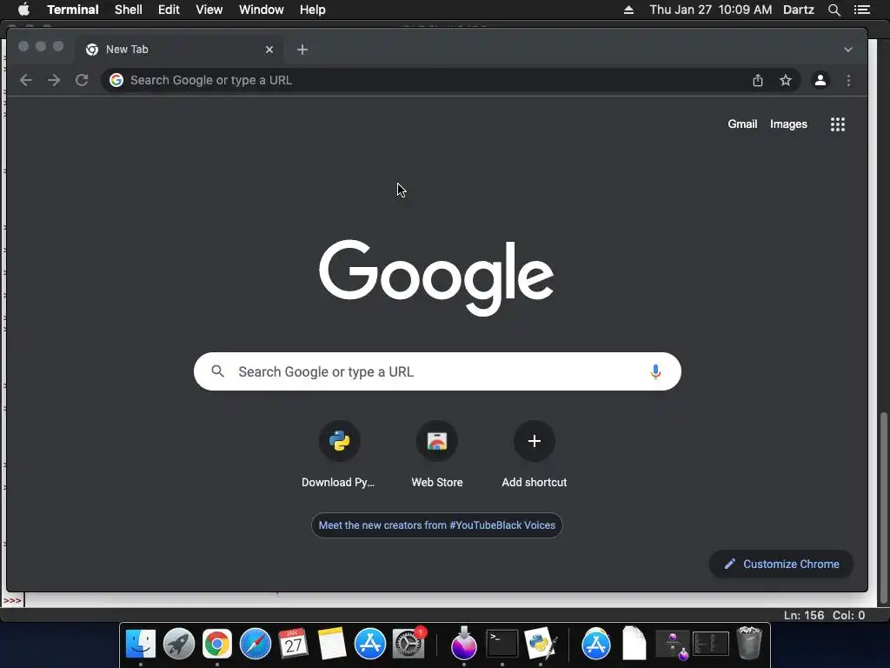Click the voice search microphone
This screenshot has height=668, width=890.
[655, 371]
